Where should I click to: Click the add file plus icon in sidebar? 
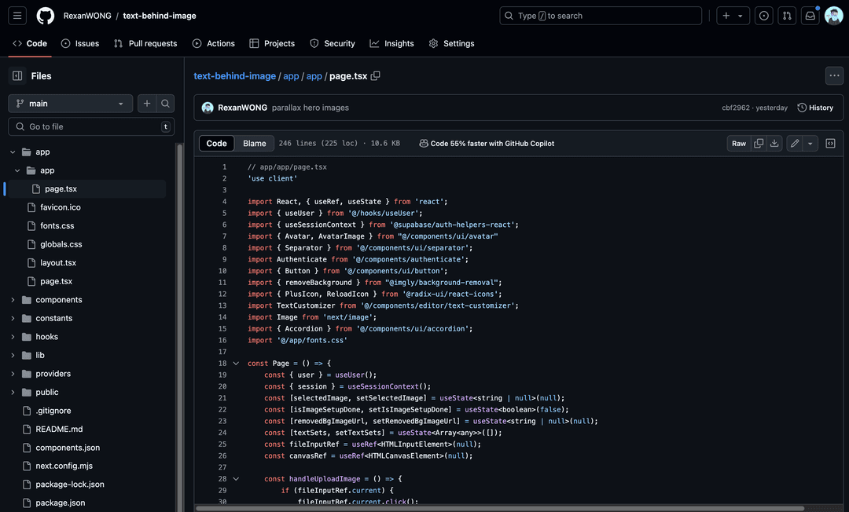coord(147,104)
